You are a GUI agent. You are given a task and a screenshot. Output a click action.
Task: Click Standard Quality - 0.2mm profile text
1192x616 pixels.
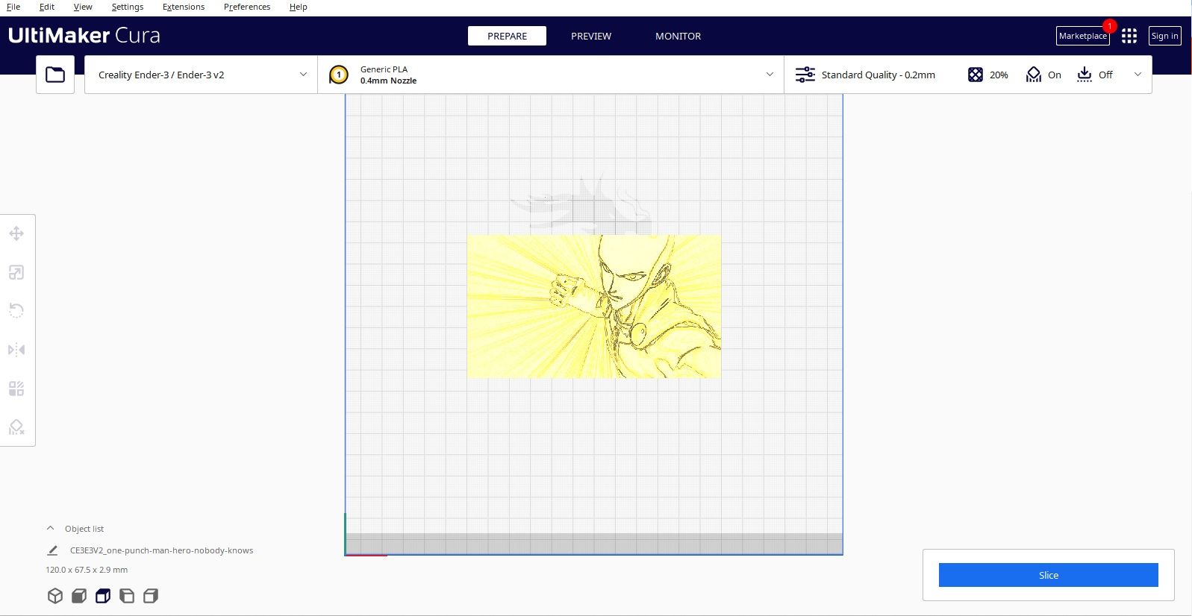click(x=879, y=75)
